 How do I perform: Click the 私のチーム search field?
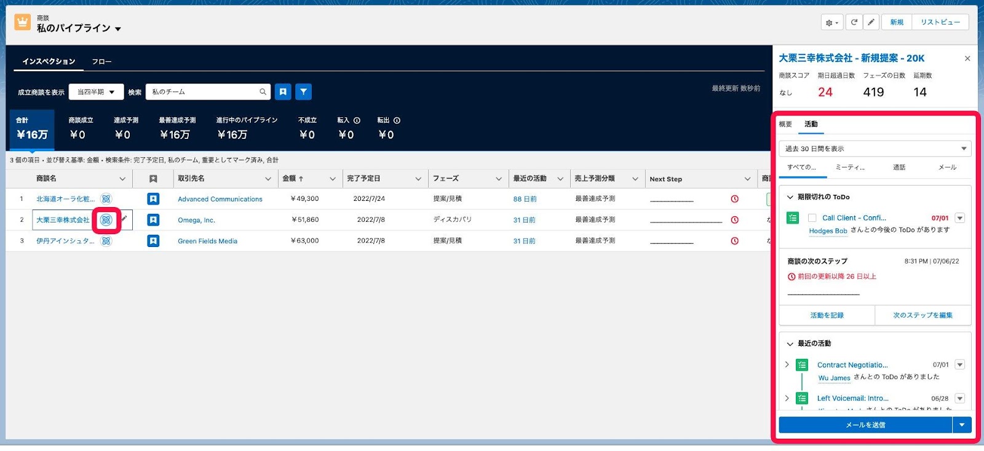[x=208, y=92]
